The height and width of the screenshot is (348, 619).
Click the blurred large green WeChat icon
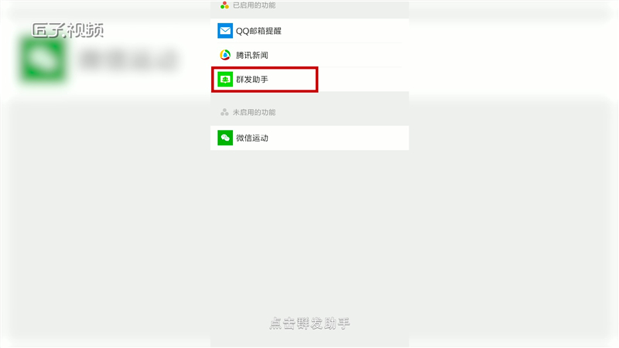[x=43, y=60]
